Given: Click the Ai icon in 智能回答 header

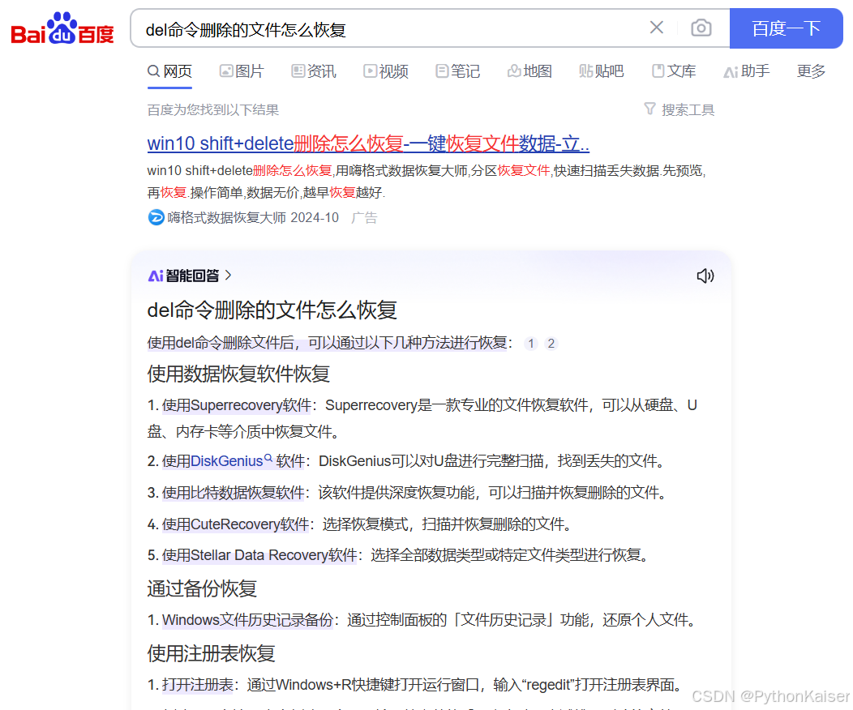Looking at the screenshot, I should [x=156, y=276].
